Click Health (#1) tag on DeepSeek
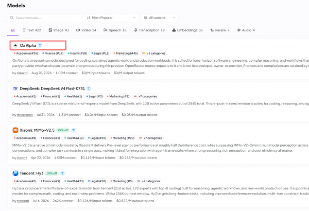Image resolution: width=309 pixels, height=211 pixels. pyautogui.click(x=73, y=96)
